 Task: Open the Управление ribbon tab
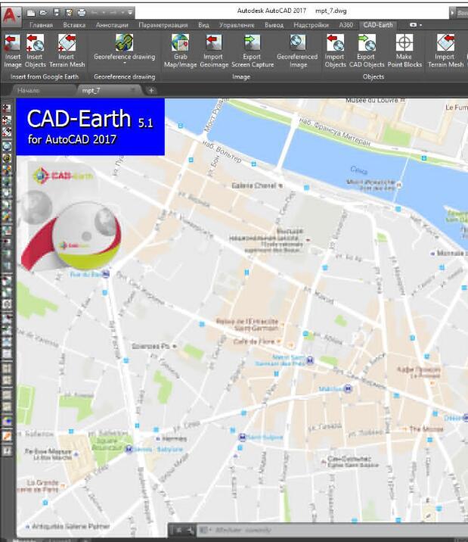237,25
